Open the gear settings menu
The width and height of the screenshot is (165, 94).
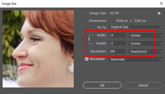[x=160, y=13]
